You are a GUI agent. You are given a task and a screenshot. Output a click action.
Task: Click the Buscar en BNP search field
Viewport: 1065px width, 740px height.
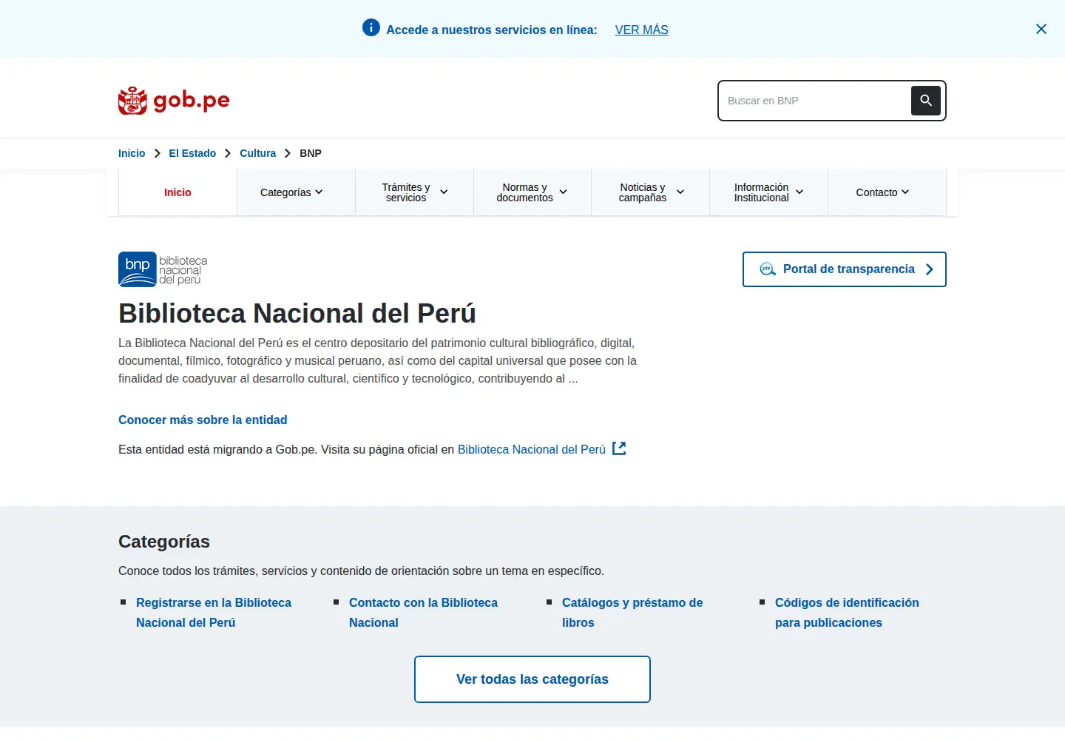click(x=814, y=101)
